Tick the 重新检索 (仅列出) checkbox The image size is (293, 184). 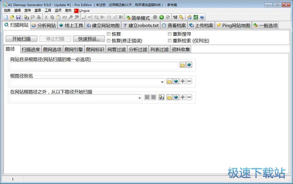coord(170,40)
